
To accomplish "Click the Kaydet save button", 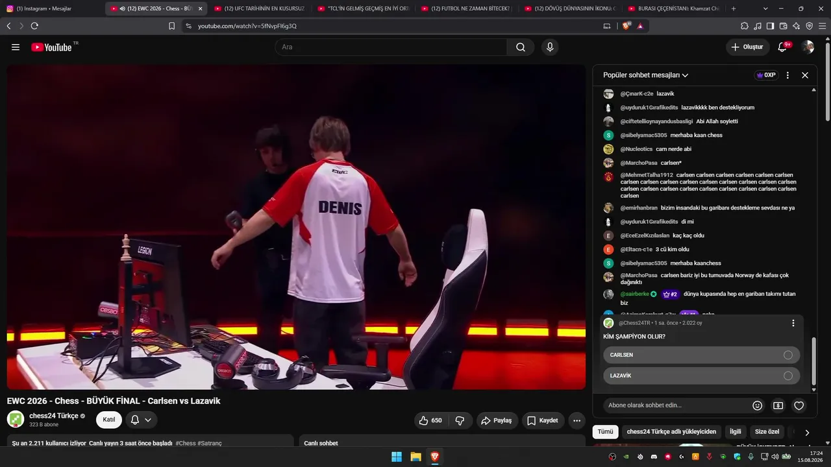I will [542, 420].
